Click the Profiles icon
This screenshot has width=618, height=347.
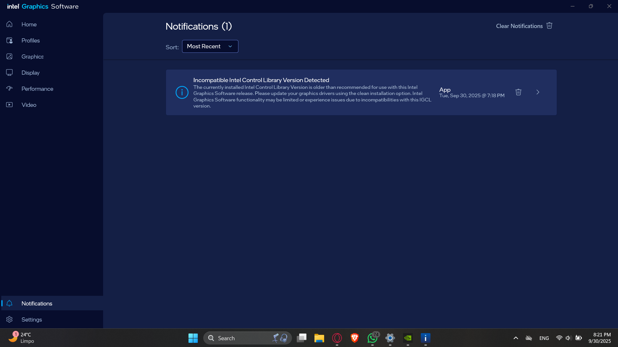click(9, 40)
